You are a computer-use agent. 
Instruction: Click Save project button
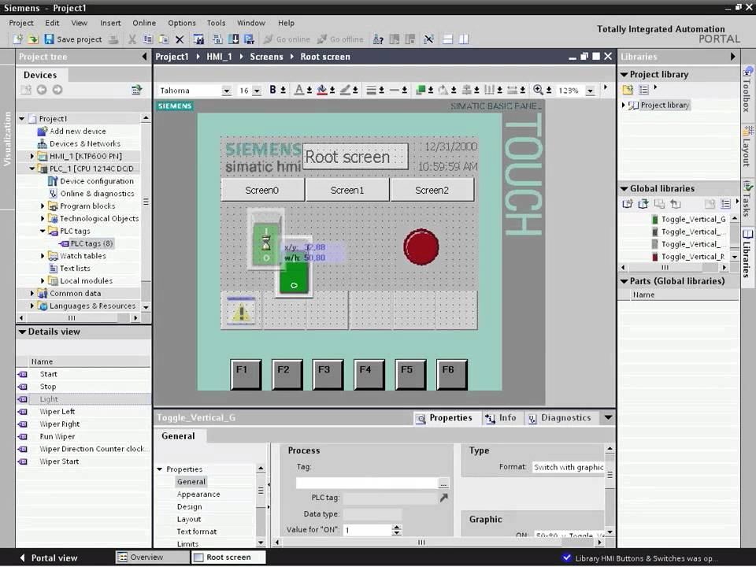(x=72, y=39)
